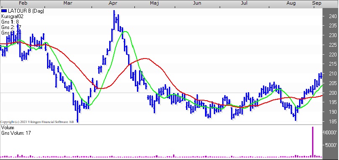Click the Gns 1: 8 average label
The image size is (339, 160).
tap(10, 21)
